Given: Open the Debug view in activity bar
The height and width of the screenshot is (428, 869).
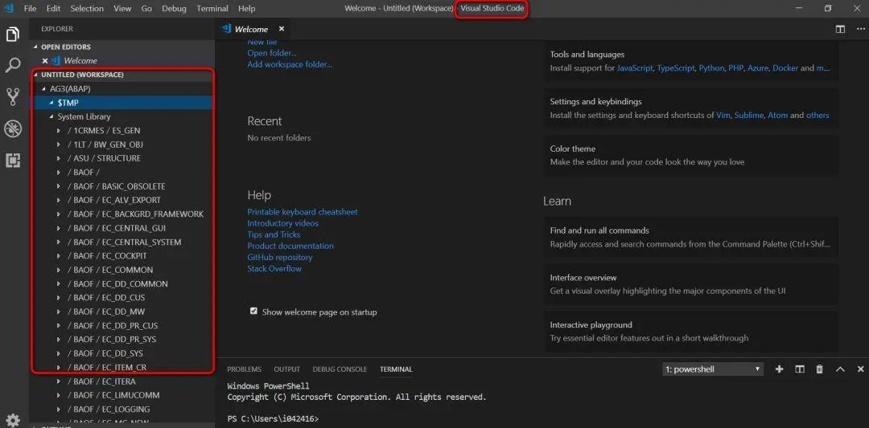Looking at the screenshot, I should click(x=13, y=128).
